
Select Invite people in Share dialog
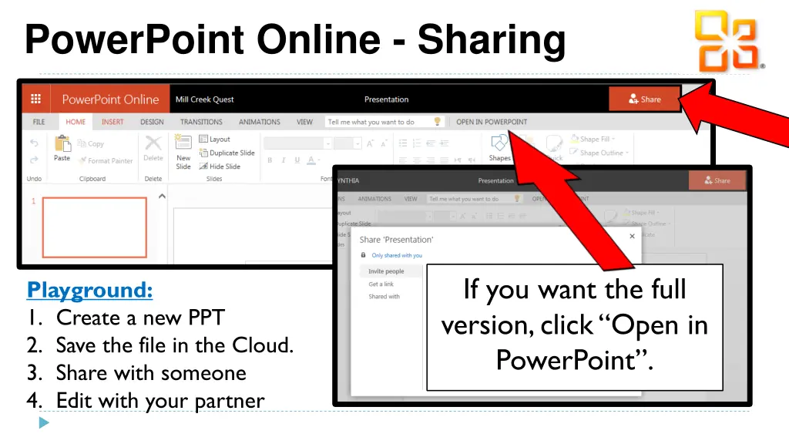click(386, 271)
